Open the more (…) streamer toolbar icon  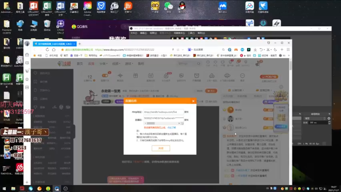pyautogui.click(x=242, y=76)
